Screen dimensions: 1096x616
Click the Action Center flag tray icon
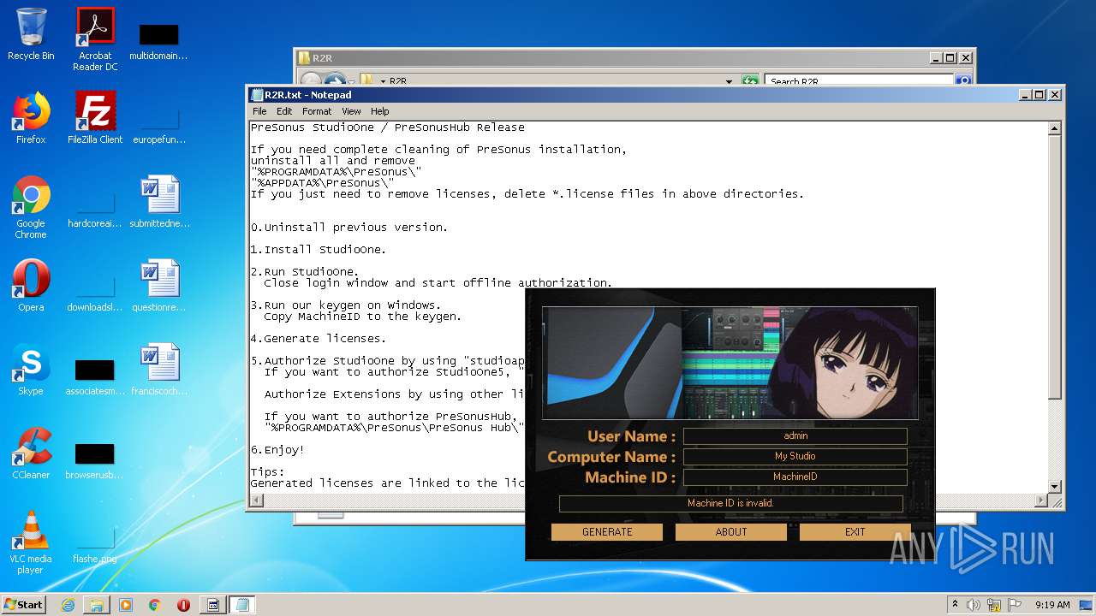coord(1014,604)
